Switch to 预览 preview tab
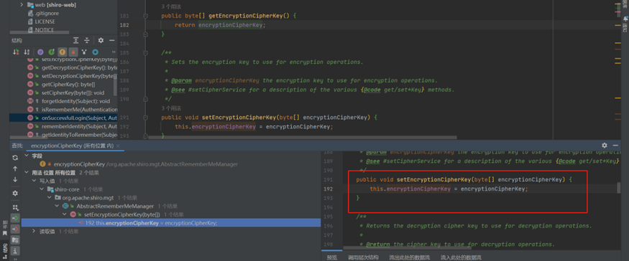This screenshot has width=629, height=261. tap(331, 257)
